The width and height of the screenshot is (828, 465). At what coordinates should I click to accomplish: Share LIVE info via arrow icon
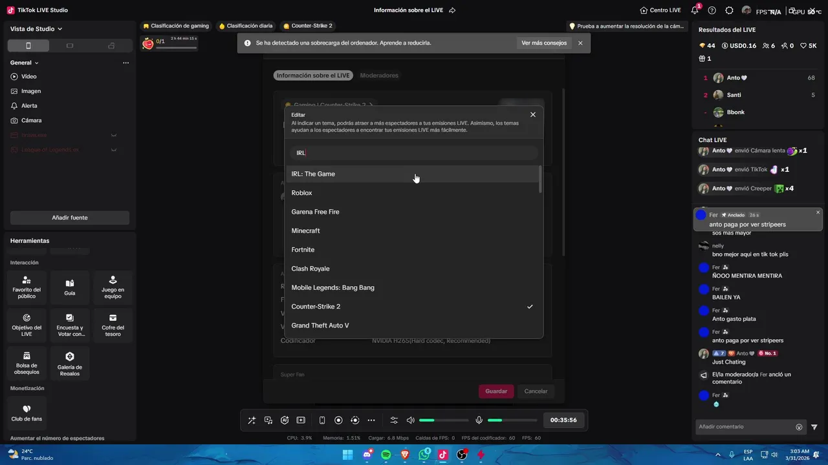(x=452, y=10)
